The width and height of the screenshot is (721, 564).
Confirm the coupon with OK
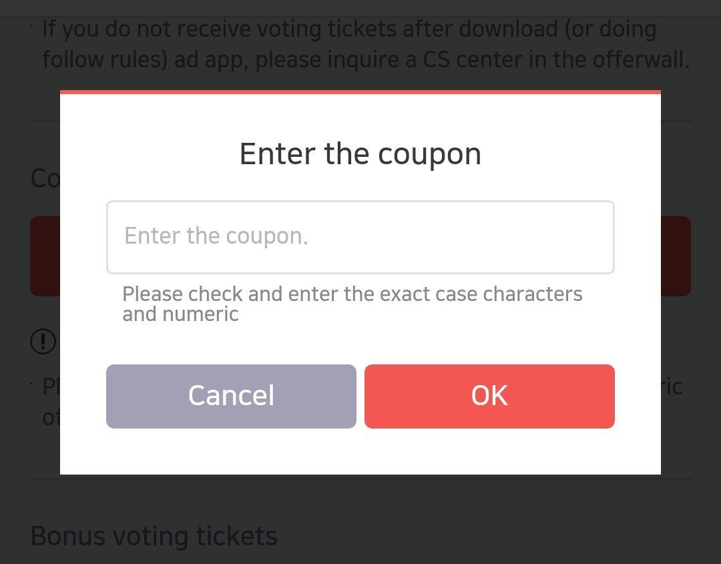tap(489, 396)
